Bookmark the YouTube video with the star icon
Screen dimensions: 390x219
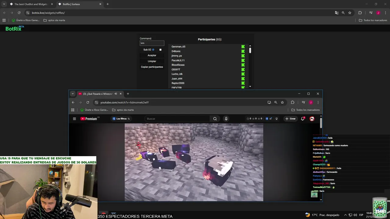(x=282, y=103)
